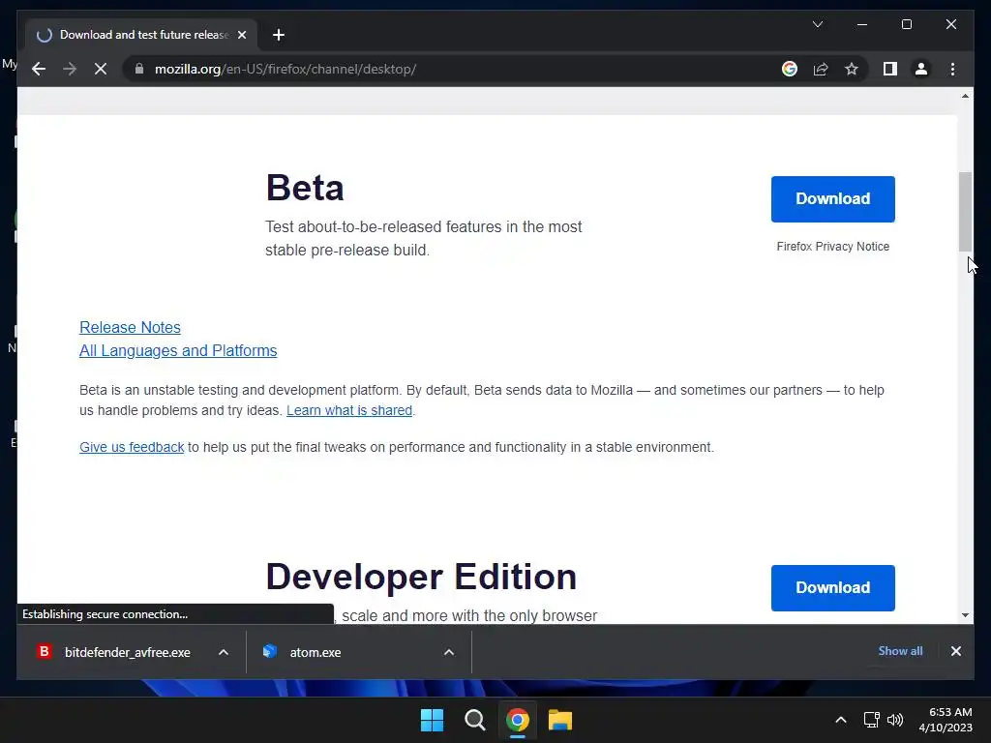Viewport: 991px width, 743px height.
Task: Click the scrollbar down arrow
Action: pyautogui.click(x=965, y=614)
